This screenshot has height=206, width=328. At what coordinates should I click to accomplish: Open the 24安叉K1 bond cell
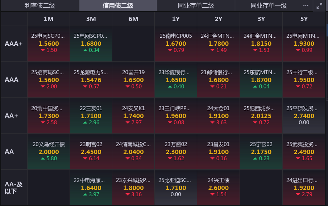pos(133,115)
